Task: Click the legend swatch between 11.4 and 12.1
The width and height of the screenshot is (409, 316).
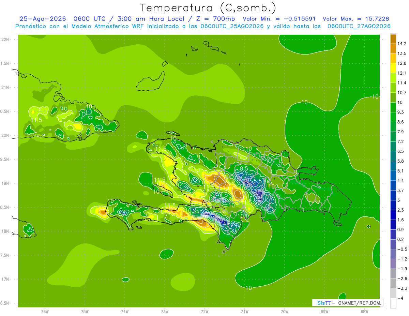Action: click(393, 78)
